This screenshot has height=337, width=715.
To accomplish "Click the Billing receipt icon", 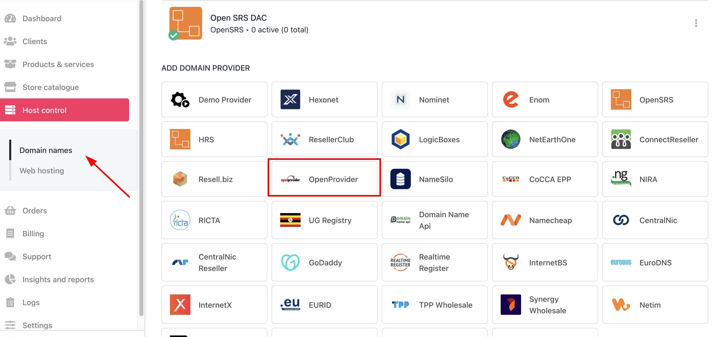I will (10, 234).
